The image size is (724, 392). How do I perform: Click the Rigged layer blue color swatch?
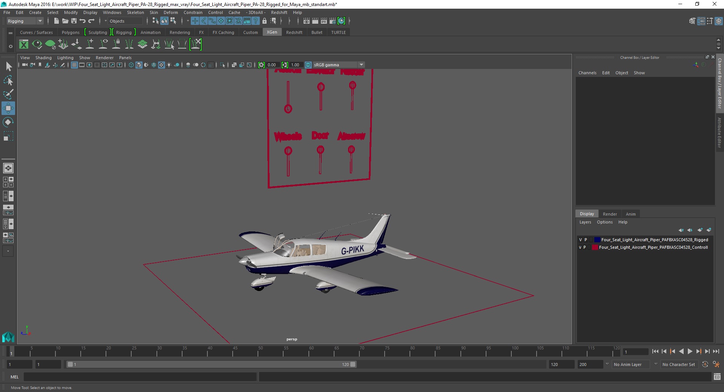pyautogui.click(x=597, y=240)
